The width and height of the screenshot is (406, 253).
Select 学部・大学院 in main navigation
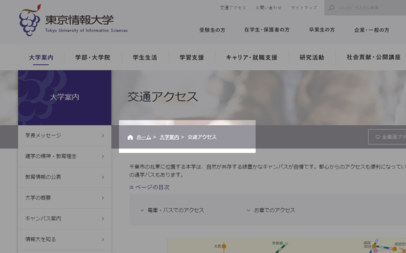coord(93,57)
